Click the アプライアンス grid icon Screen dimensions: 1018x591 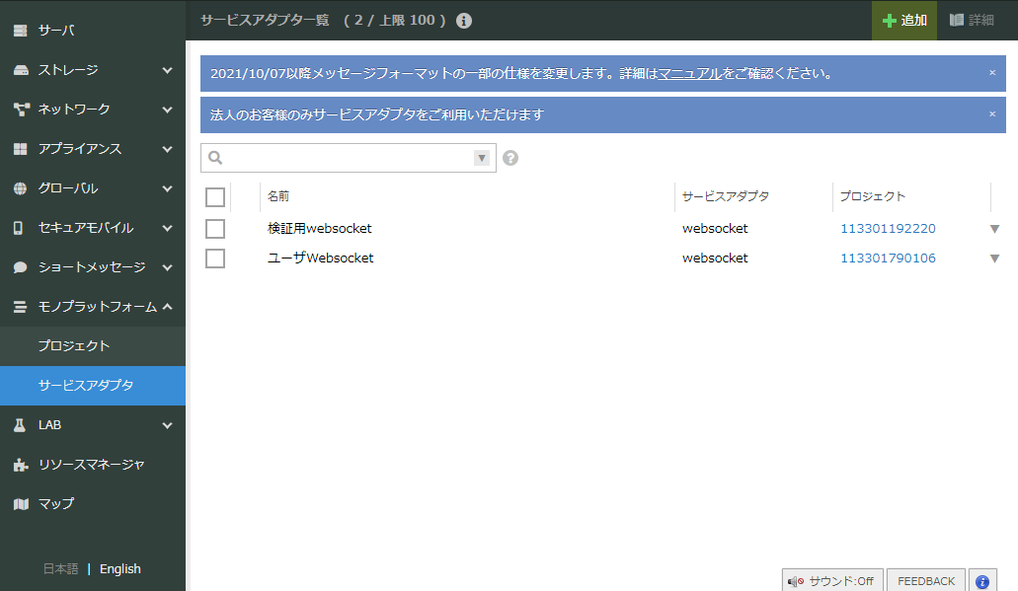[x=21, y=149]
